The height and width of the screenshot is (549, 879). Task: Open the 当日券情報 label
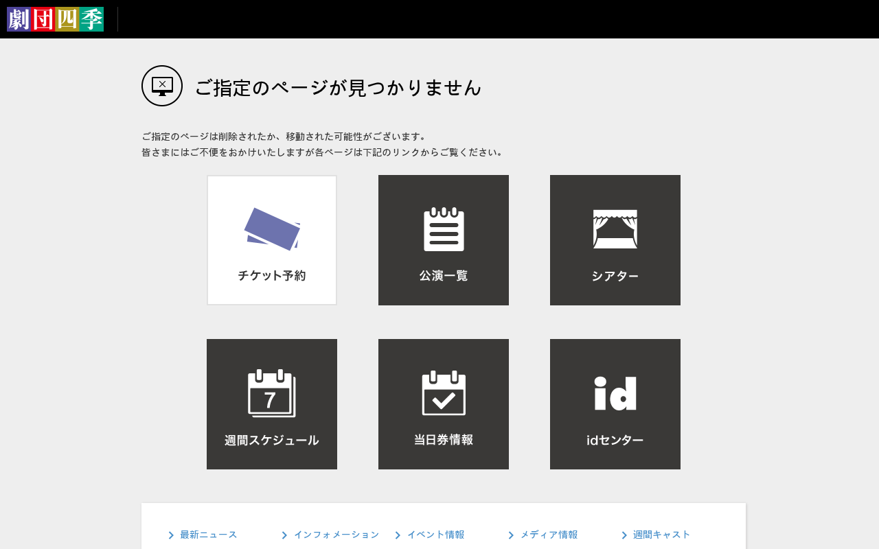(444, 440)
